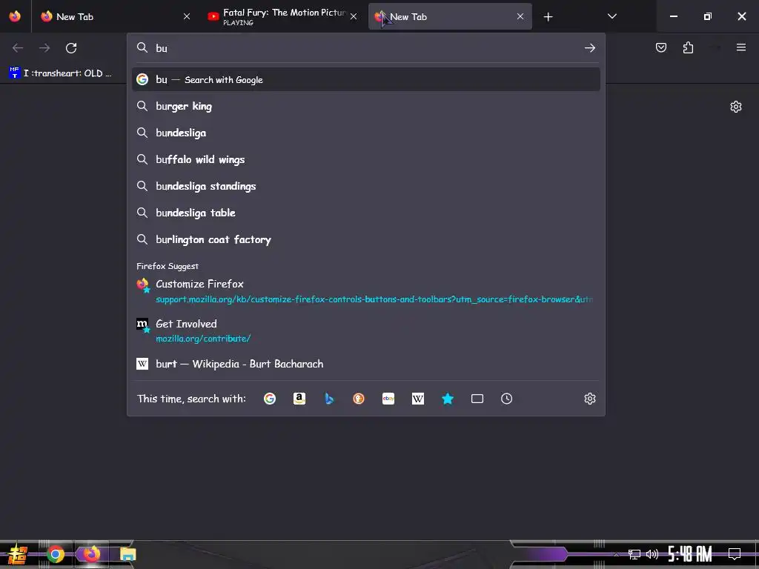The width and height of the screenshot is (759, 569).
Task: Search history using the clock icon
Action: coord(507,398)
